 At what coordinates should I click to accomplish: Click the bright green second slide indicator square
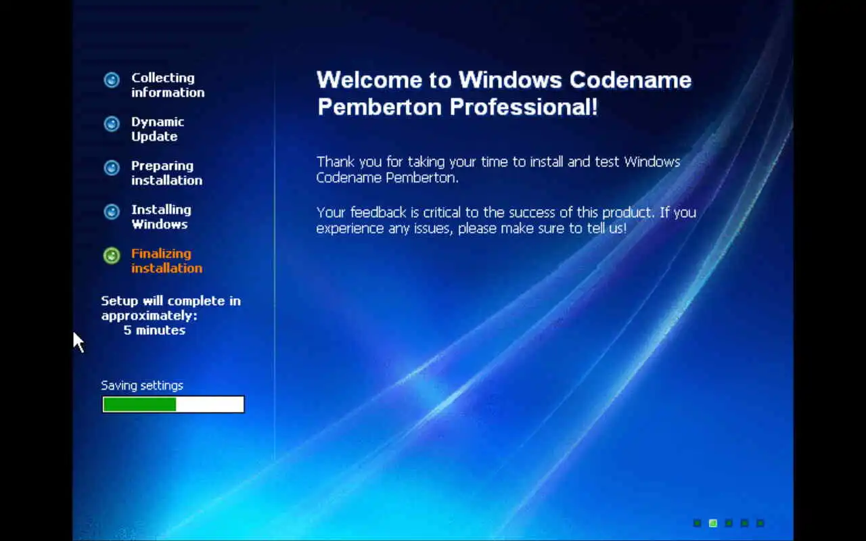pyautogui.click(x=712, y=523)
